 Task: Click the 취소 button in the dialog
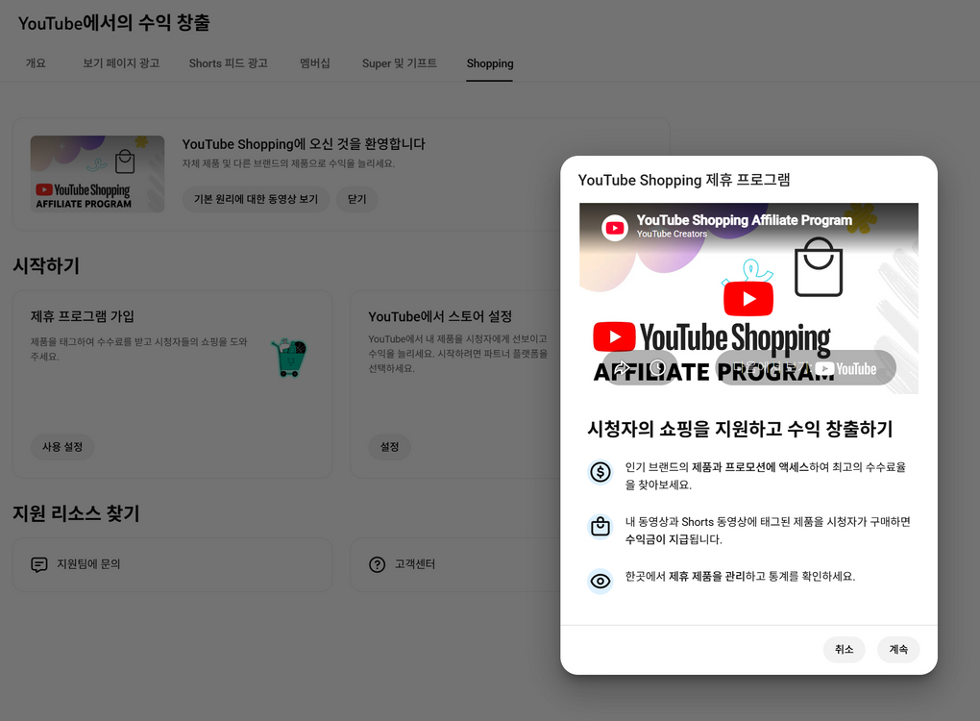point(844,649)
